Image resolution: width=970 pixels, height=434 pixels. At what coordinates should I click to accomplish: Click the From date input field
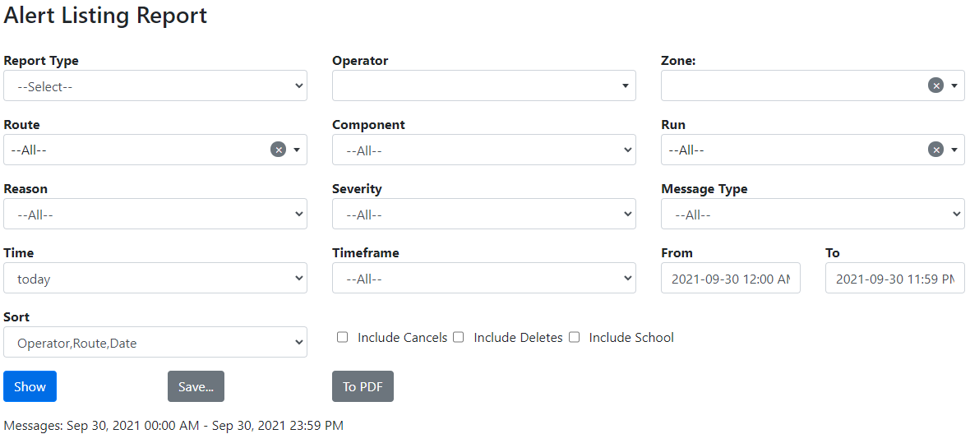click(x=730, y=278)
